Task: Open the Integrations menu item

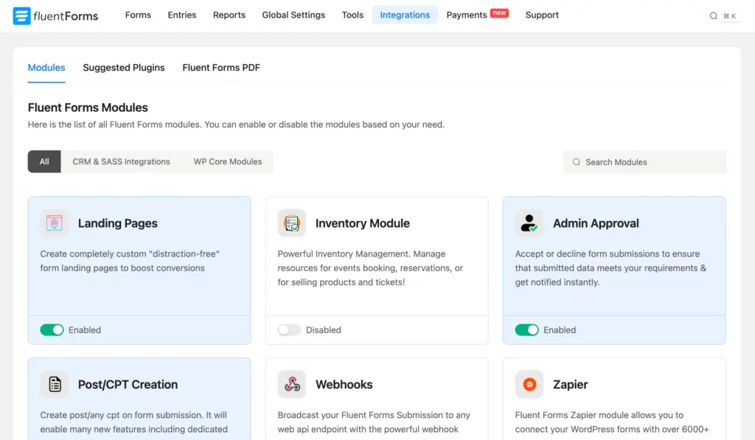Action: [405, 15]
